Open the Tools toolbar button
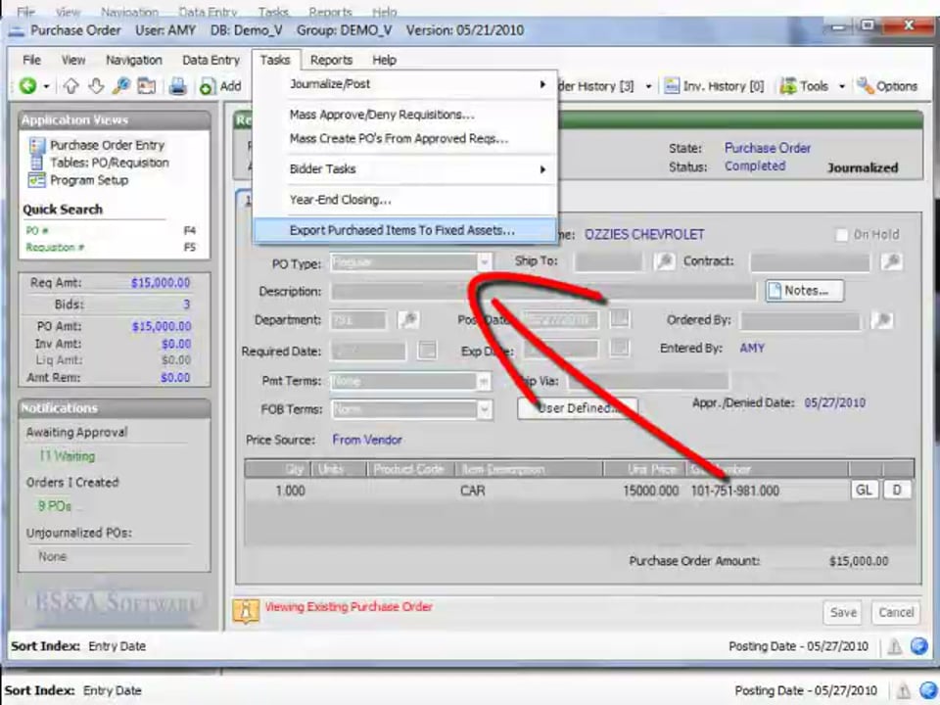 [804, 86]
